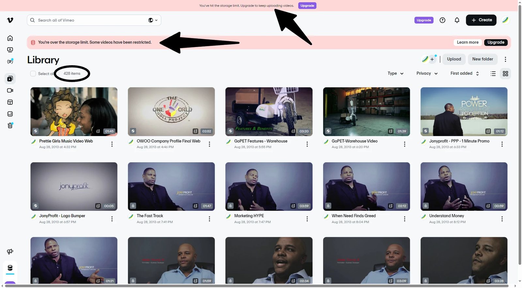Image resolution: width=522 pixels, height=288 pixels.
Task: Click the Create button
Action: [x=481, y=20]
